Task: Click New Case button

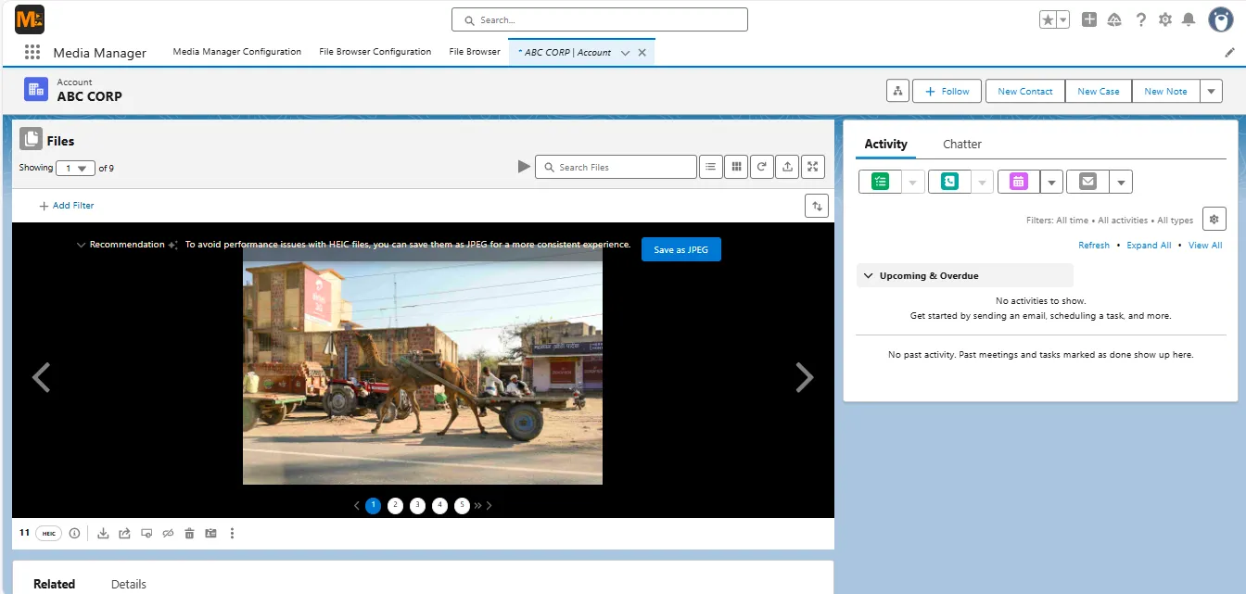Action: point(1098,91)
